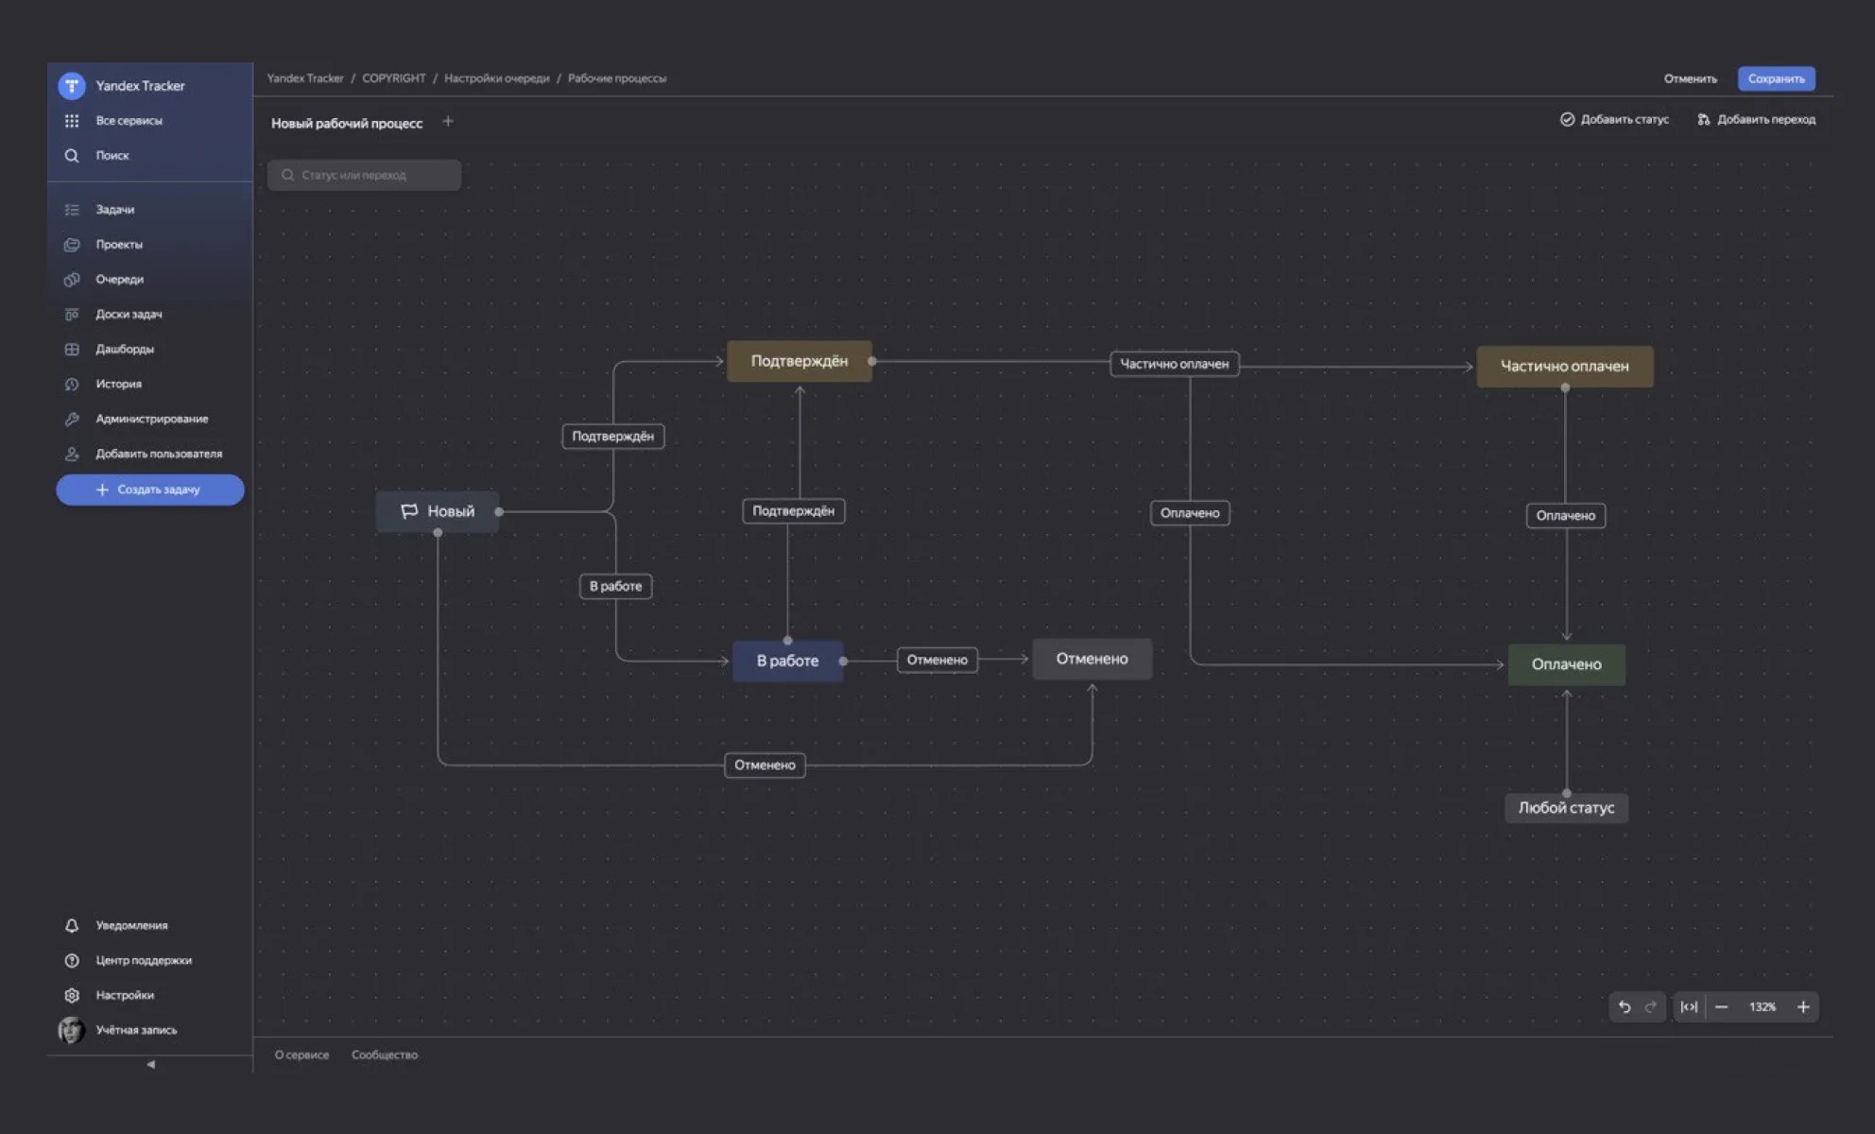This screenshot has width=1875, height=1134.
Task: Open the Search magnifier in sidebar
Action: coord(72,155)
